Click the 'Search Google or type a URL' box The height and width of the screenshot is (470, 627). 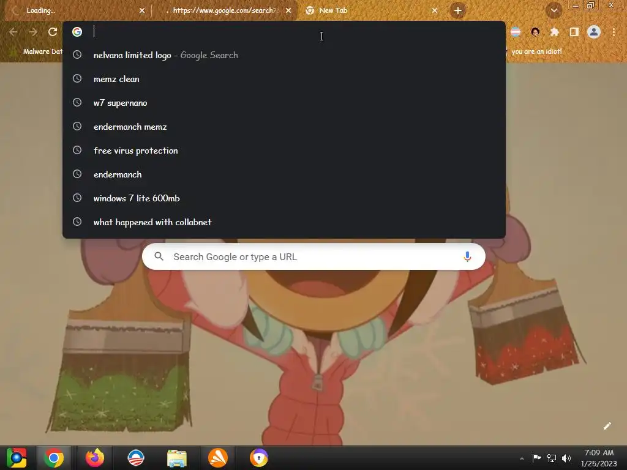(x=313, y=256)
